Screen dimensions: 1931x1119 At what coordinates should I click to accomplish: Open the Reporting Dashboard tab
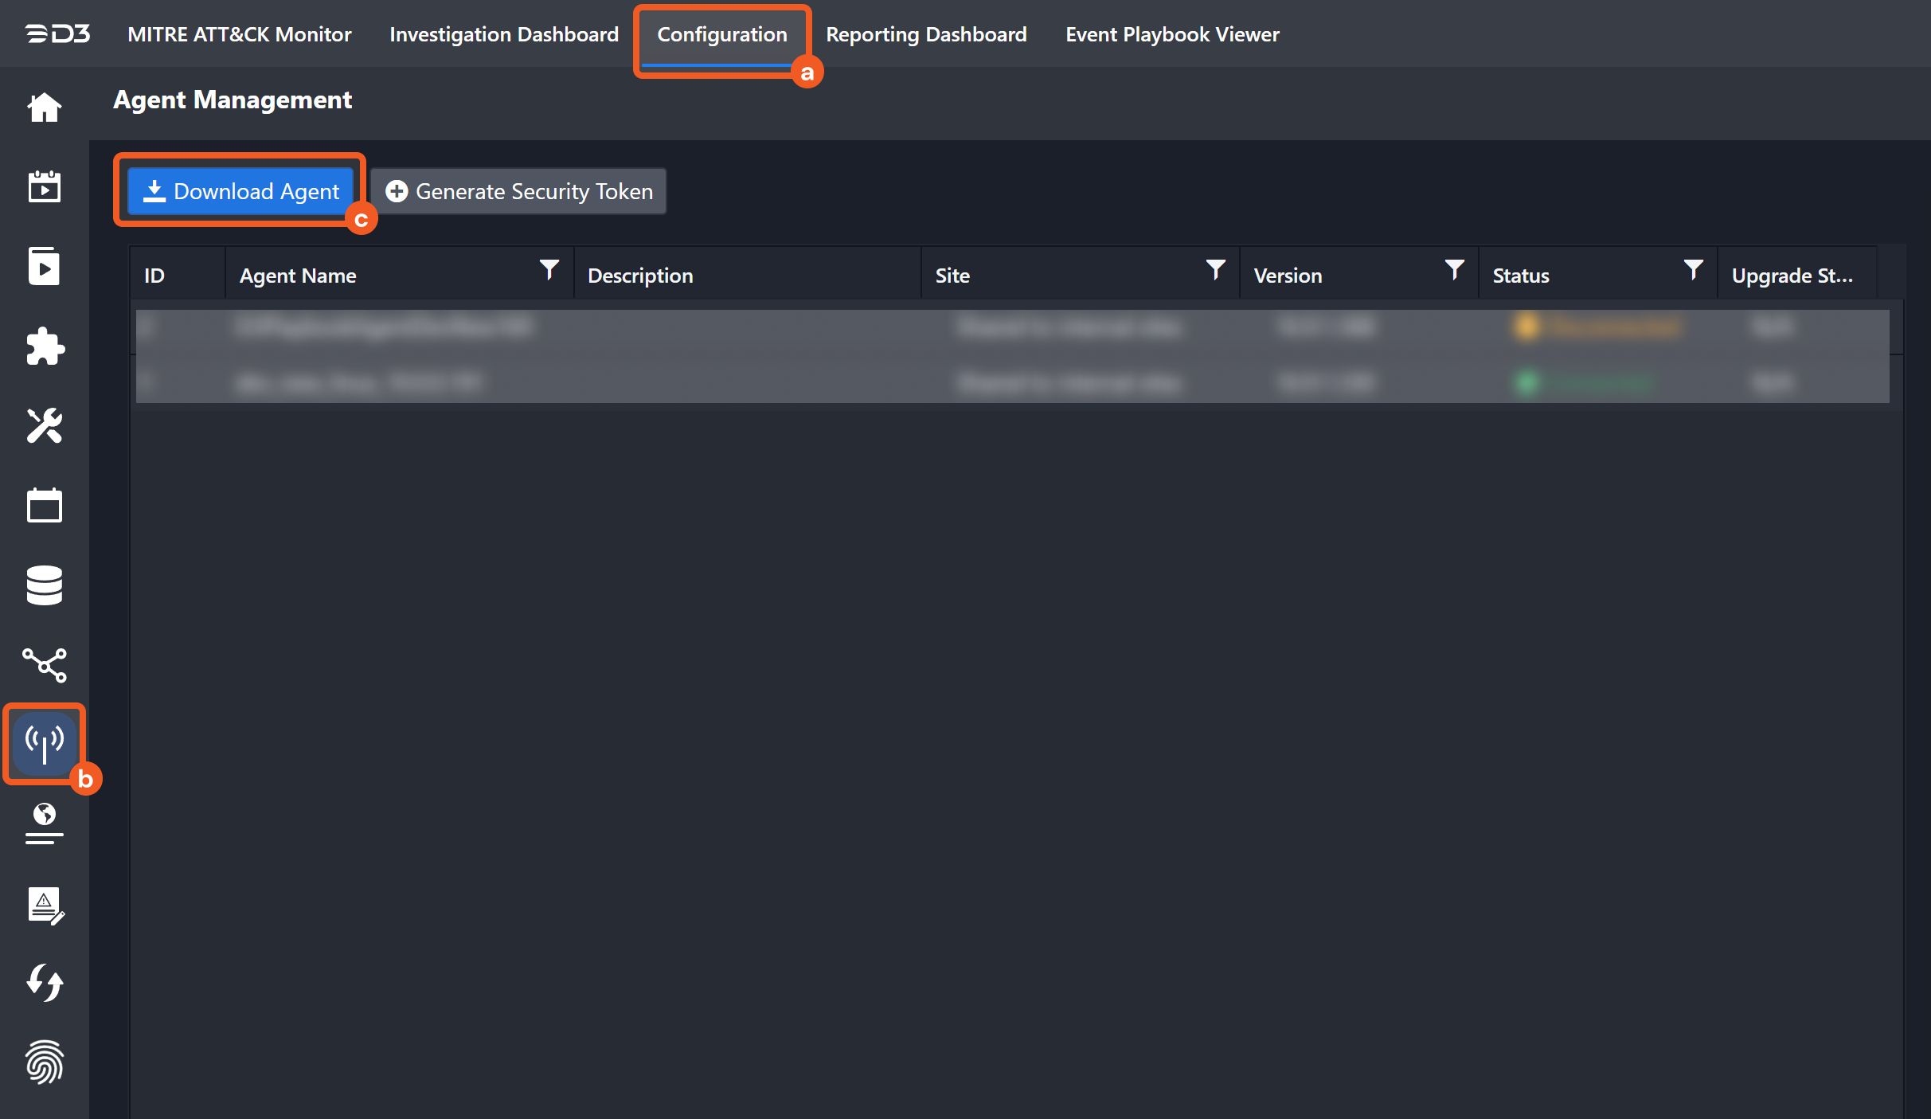click(x=926, y=35)
